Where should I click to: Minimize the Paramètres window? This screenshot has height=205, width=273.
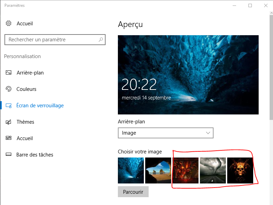point(234,5)
